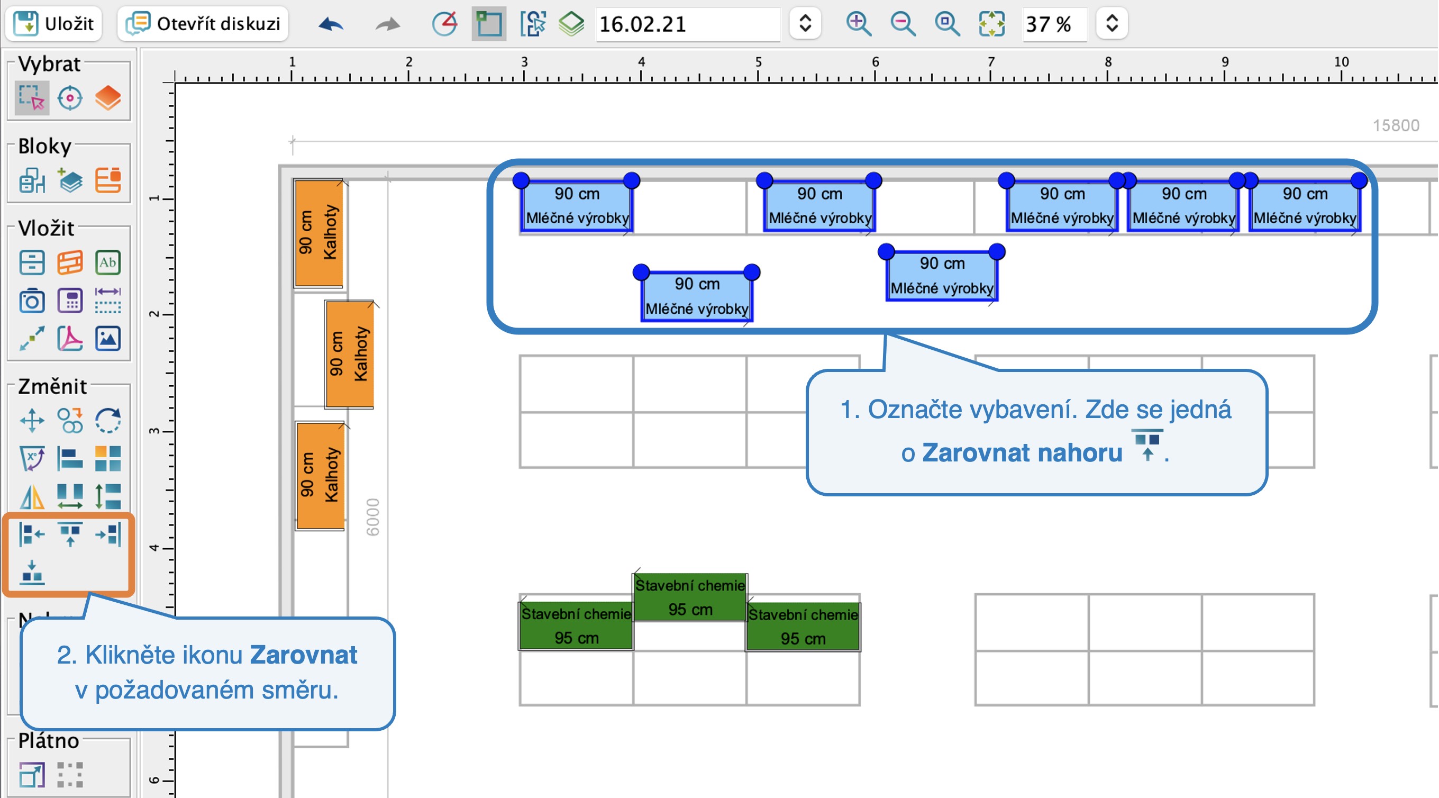Select the bottom orange Kalhoty block

pos(320,476)
